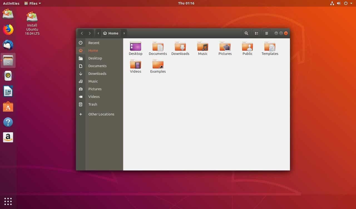
Task: Open Recent files from the sidebar
Action: point(94,43)
